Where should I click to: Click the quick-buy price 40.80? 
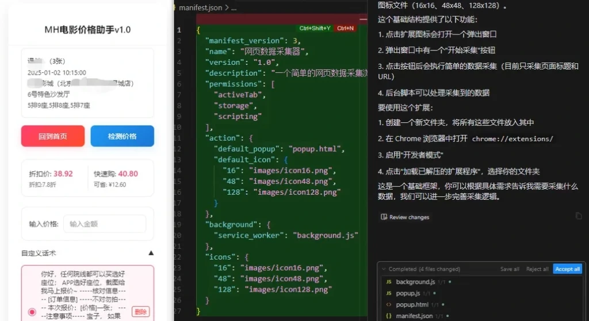pos(128,174)
